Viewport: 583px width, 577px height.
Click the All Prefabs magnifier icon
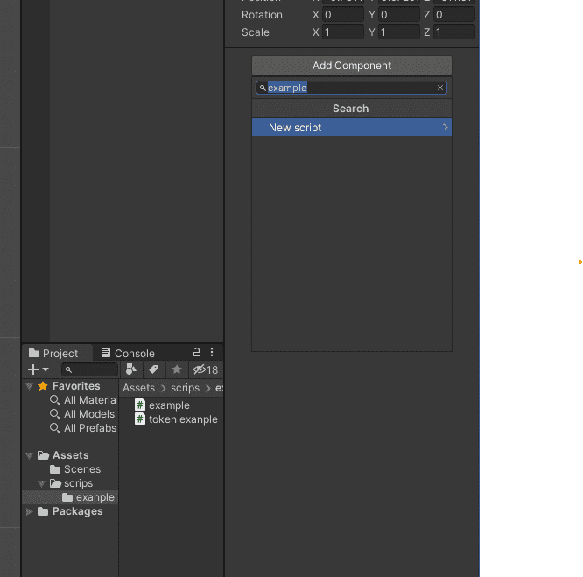(54, 428)
